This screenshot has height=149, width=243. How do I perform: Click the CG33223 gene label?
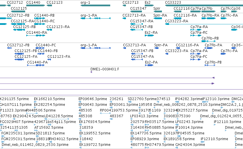tap(173, 3)
